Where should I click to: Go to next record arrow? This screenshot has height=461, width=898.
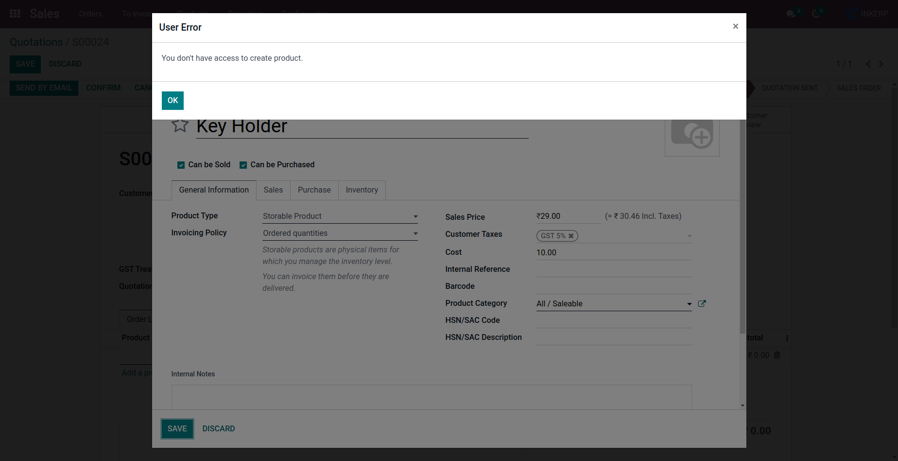(x=881, y=64)
